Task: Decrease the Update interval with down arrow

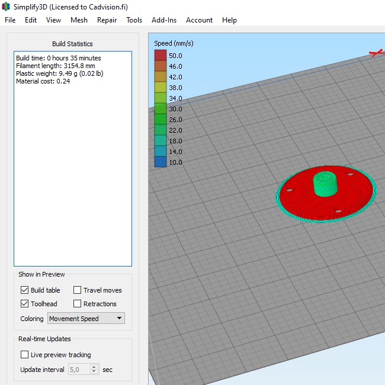Action: point(94,372)
